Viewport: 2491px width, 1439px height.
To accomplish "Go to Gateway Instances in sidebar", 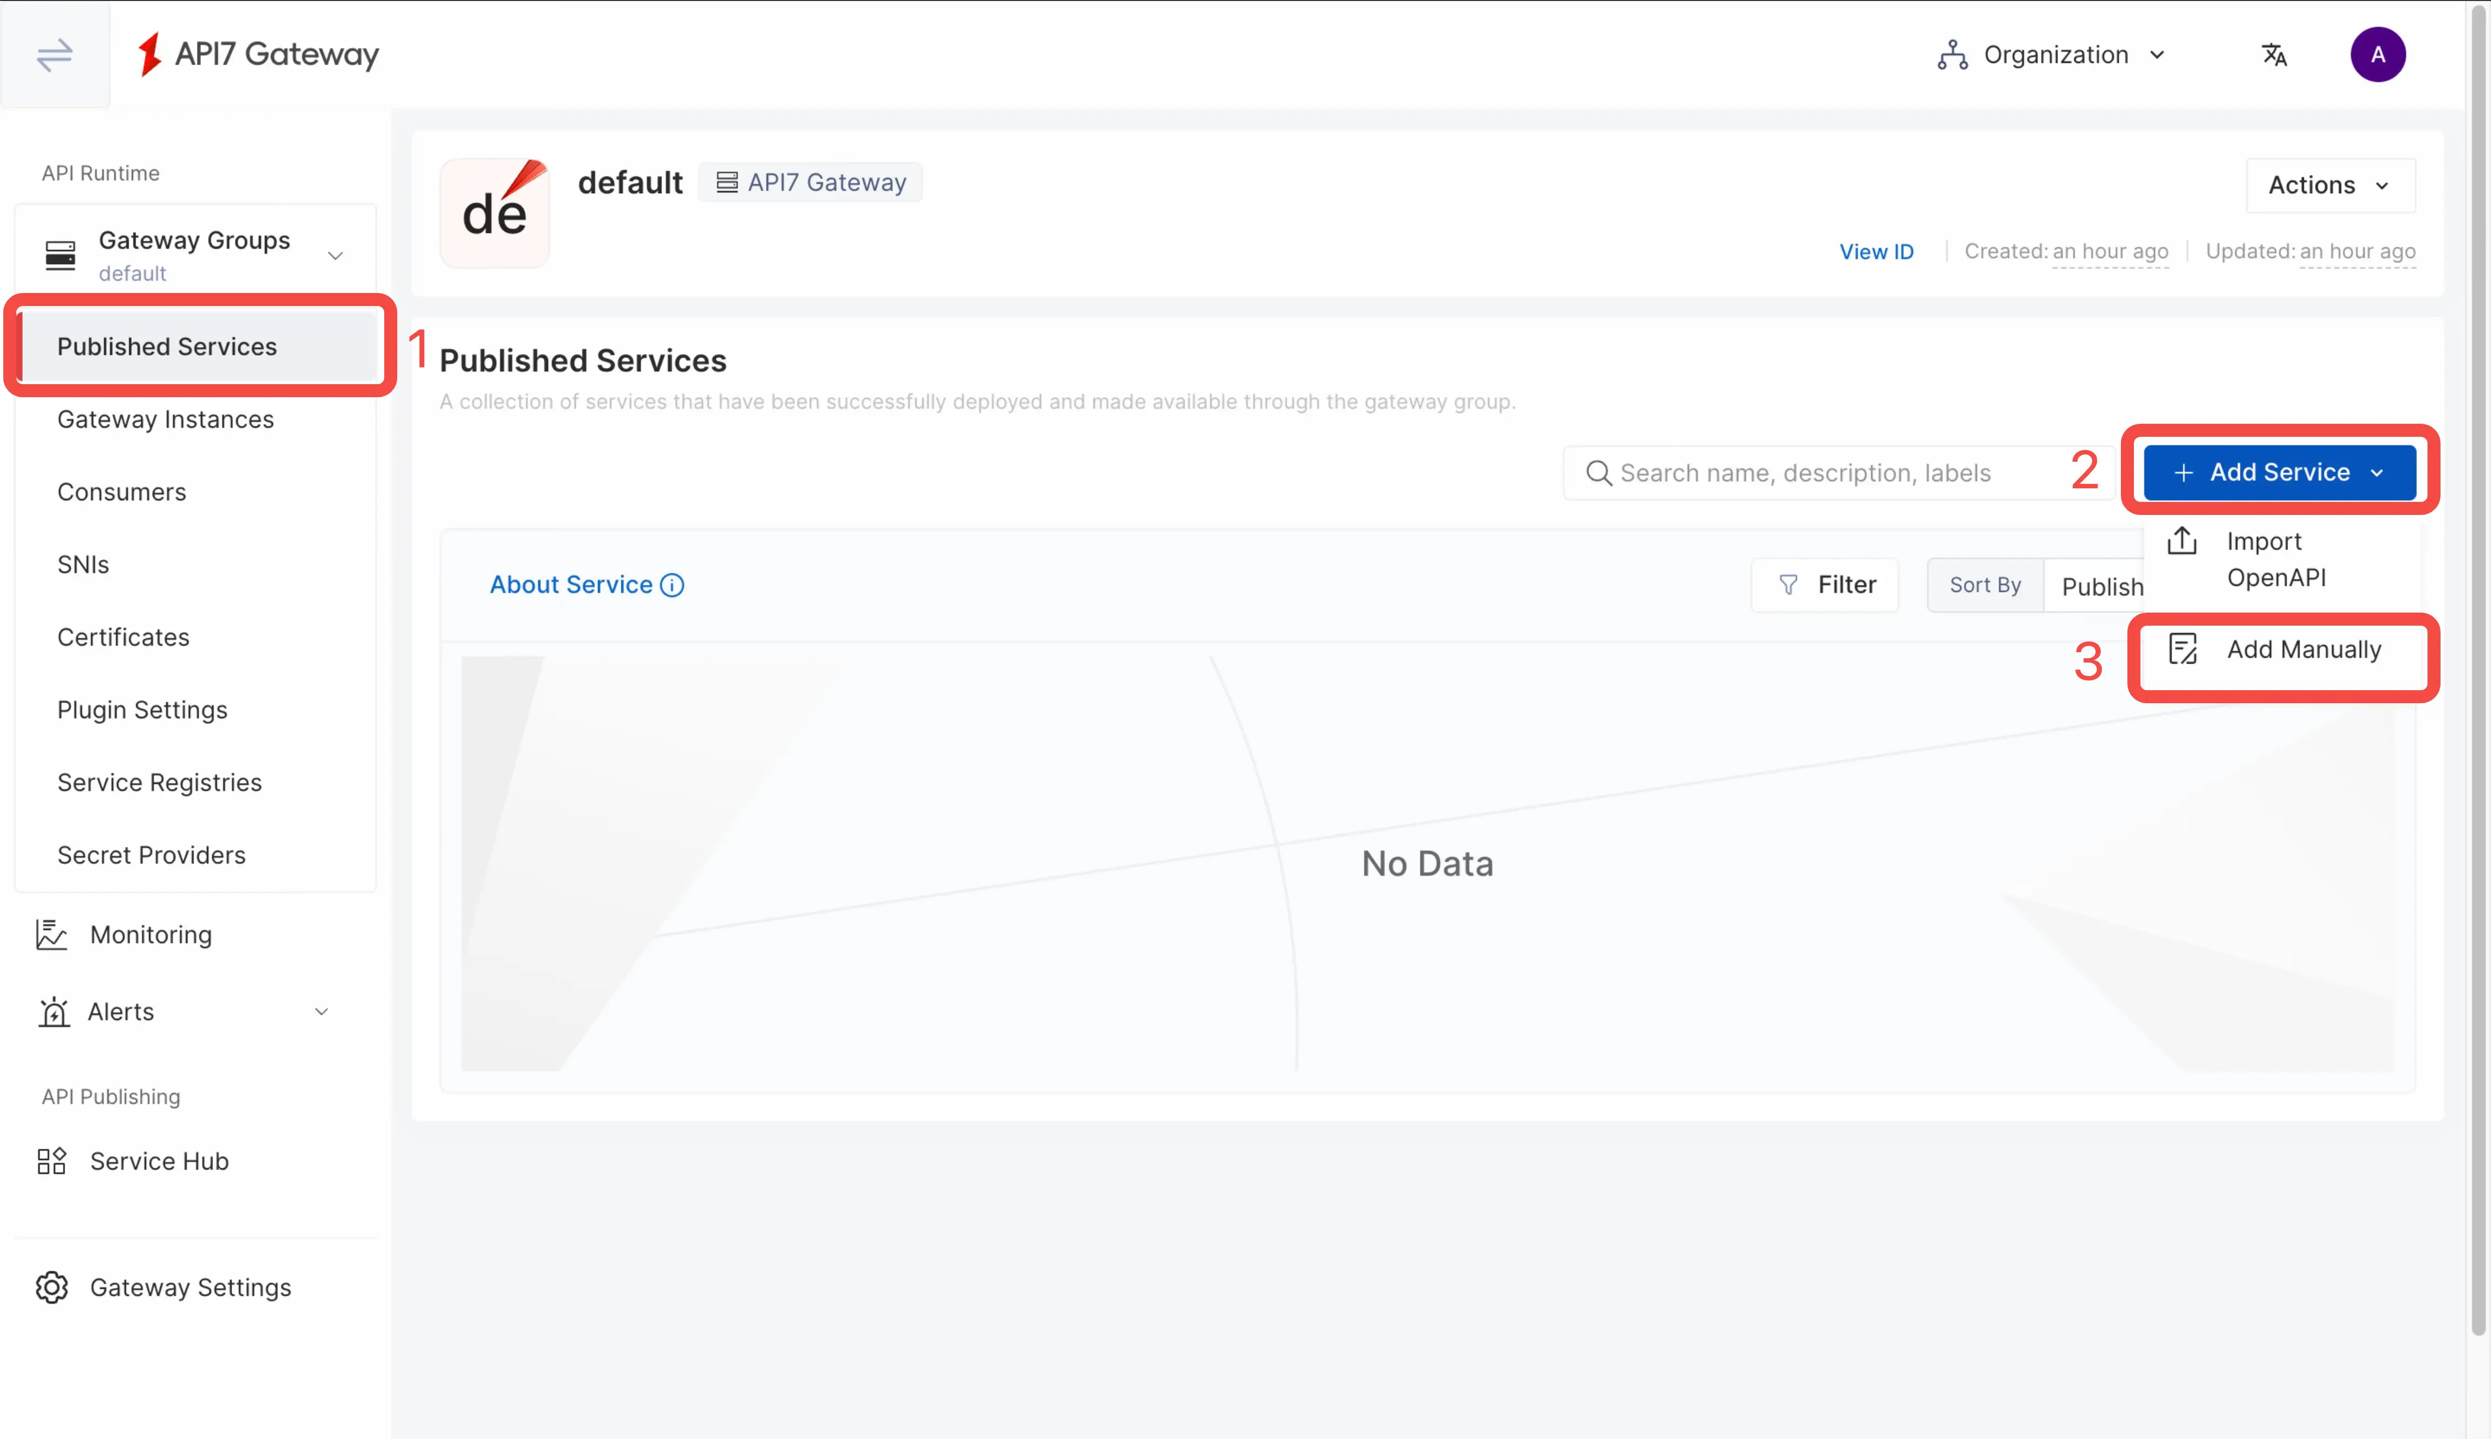I will (x=165, y=419).
